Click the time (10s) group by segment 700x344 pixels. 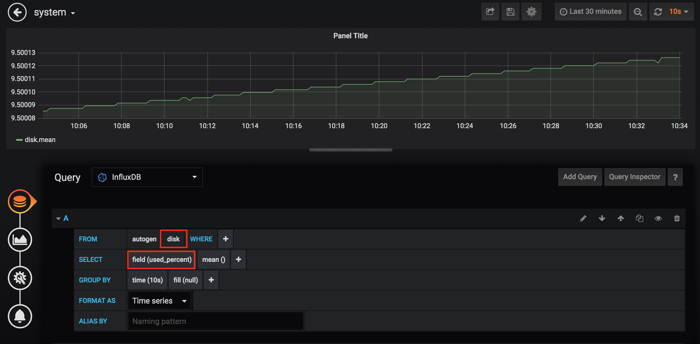148,280
